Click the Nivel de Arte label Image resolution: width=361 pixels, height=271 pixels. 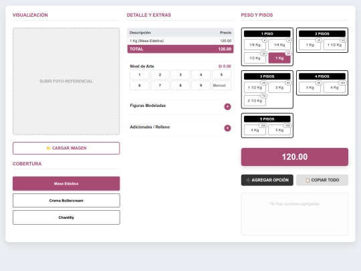[x=142, y=66]
